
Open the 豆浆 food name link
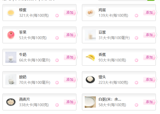point(102,32)
